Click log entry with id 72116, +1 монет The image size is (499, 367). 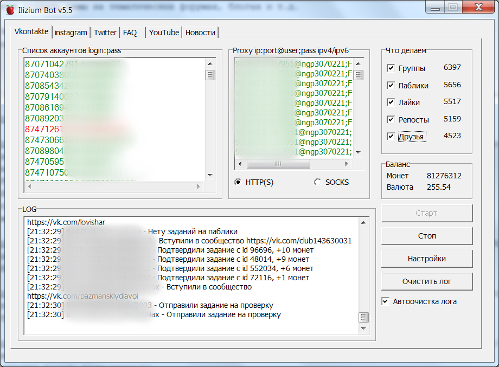(x=168, y=278)
